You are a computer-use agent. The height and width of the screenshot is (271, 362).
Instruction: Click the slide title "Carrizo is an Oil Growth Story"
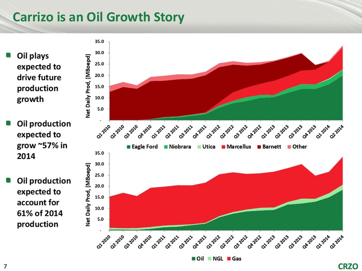point(98,17)
